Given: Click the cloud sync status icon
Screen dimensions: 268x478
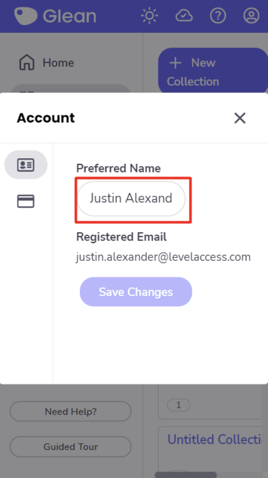Looking at the screenshot, I should pos(184,16).
